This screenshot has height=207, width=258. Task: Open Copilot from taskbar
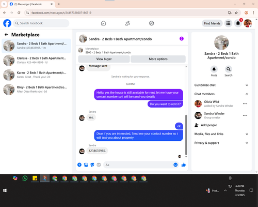point(15,178)
